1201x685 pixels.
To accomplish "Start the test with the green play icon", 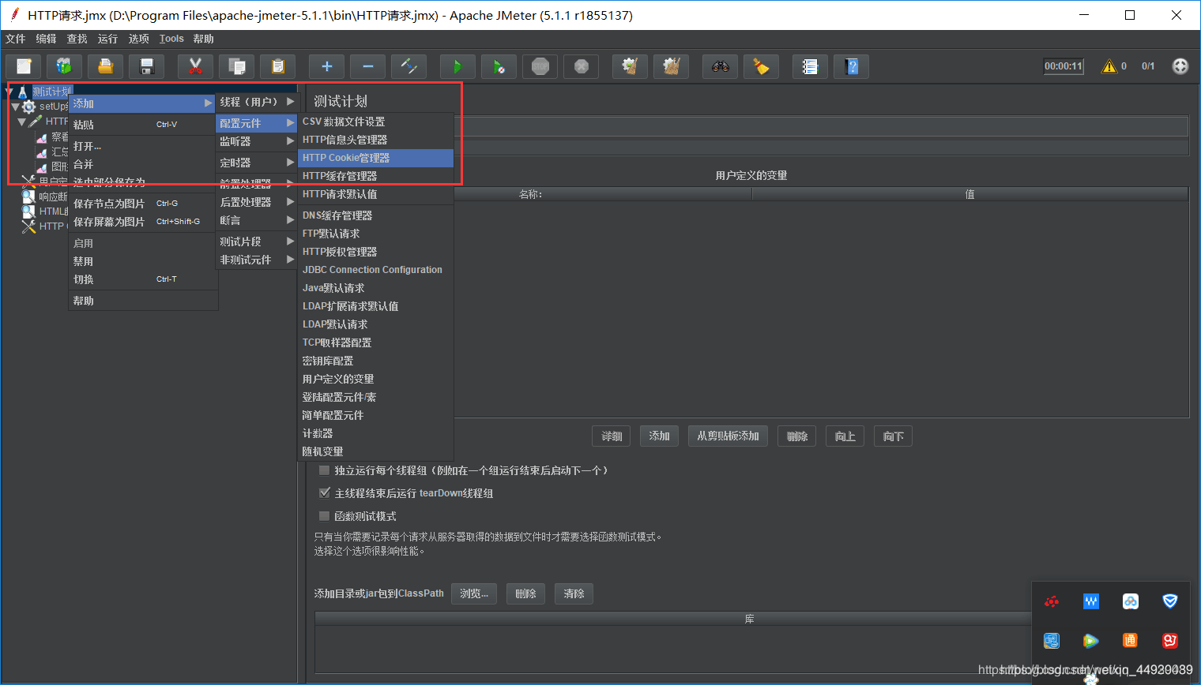I will pyautogui.click(x=458, y=66).
